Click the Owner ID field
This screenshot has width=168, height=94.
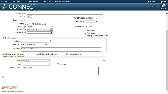(x=29, y=24)
